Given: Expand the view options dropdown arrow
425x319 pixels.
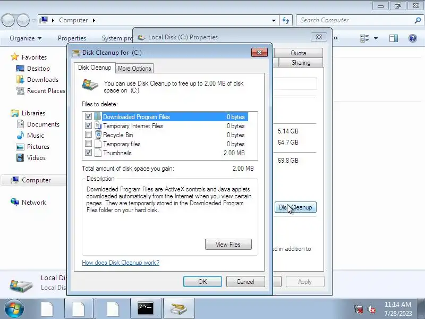Looking at the screenshot, I should pos(376,38).
